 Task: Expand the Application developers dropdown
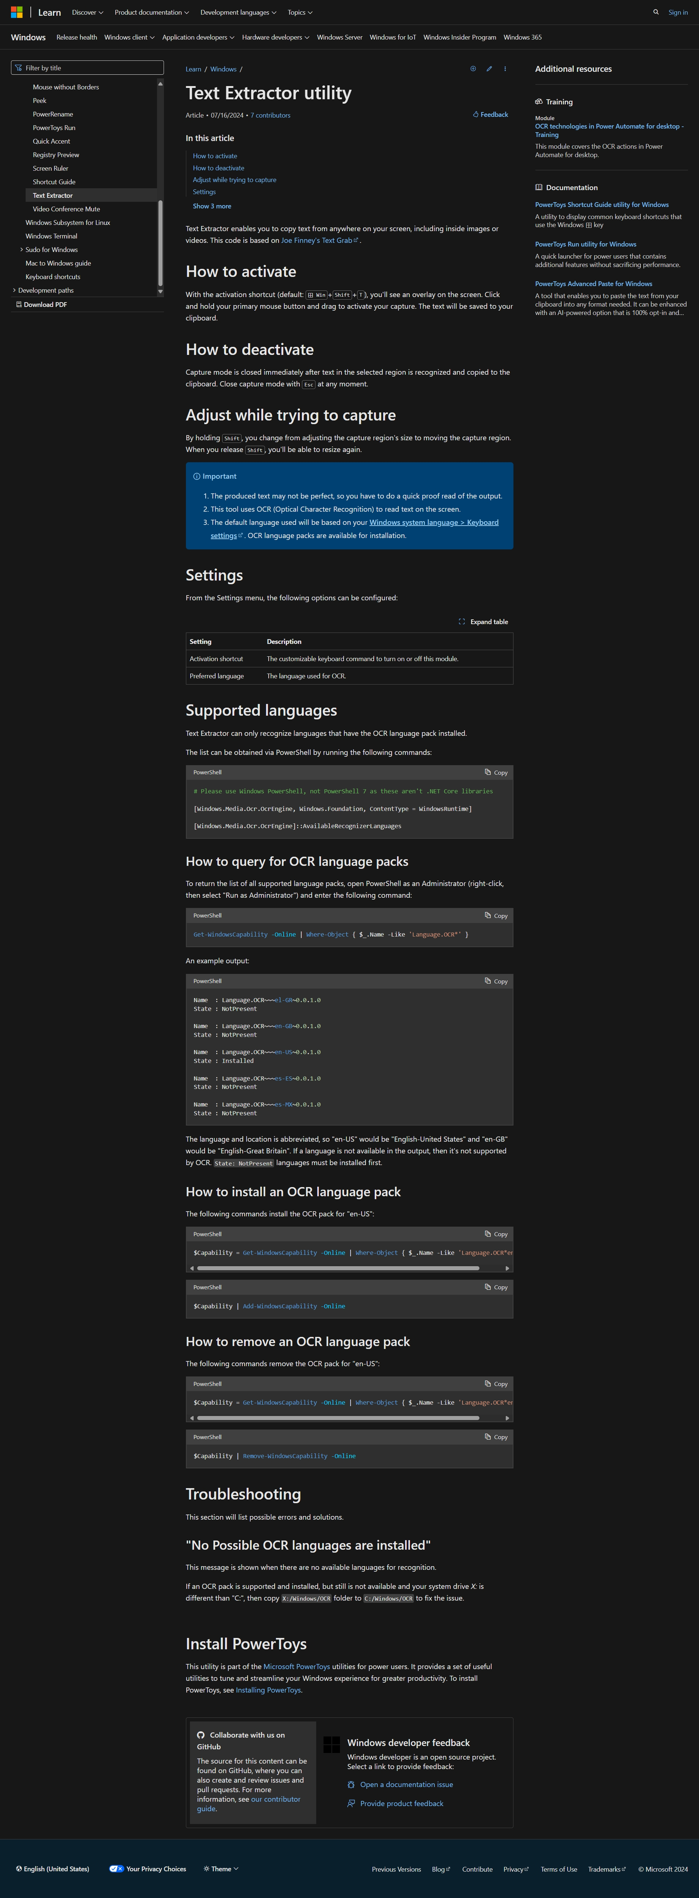point(198,37)
